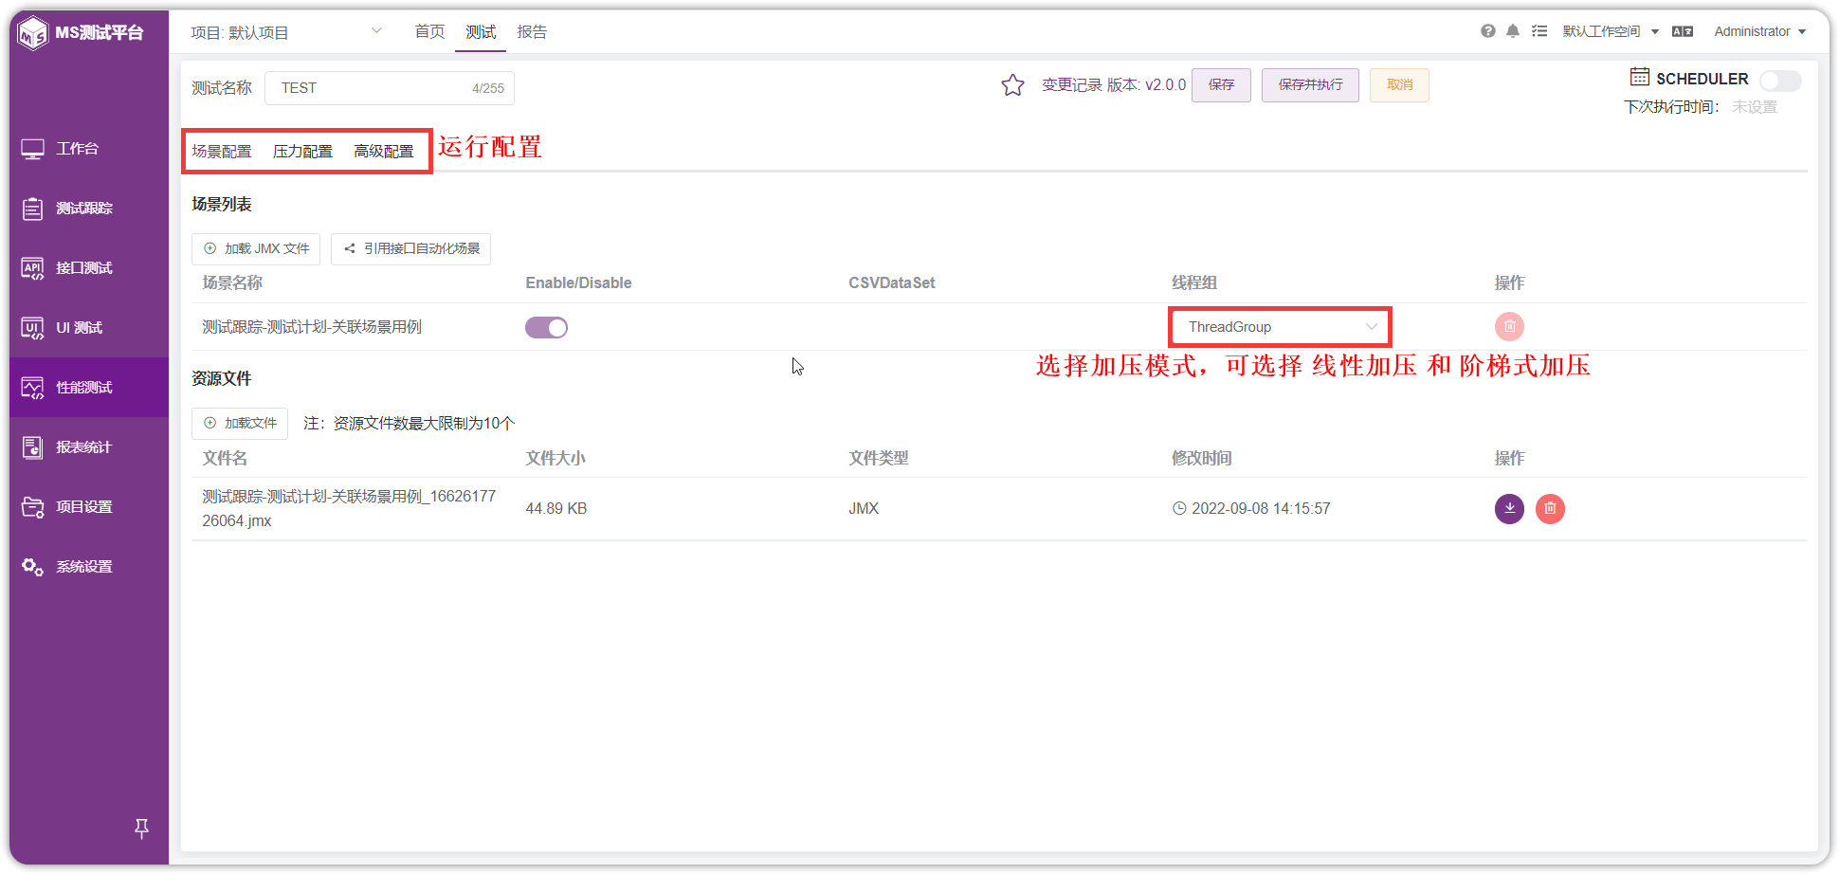Select the 测试 top menu

click(x=481, y=31)
